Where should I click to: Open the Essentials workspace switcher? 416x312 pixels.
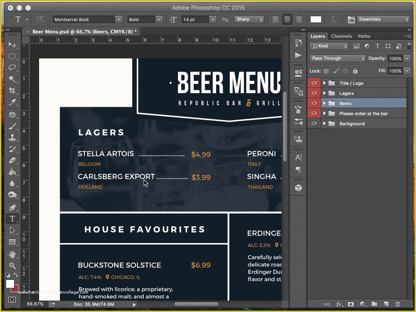(x=383, y=19)
